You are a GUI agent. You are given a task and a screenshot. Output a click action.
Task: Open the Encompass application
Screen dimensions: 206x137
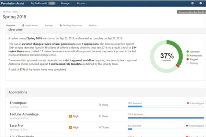[x=18, y=103]
